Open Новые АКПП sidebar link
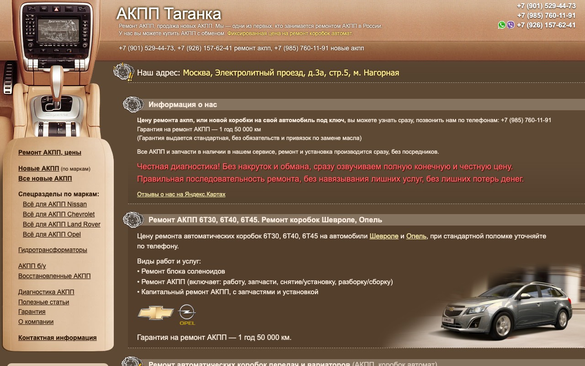This screenshot has width=585, height=366. click(x=39, y=168)
